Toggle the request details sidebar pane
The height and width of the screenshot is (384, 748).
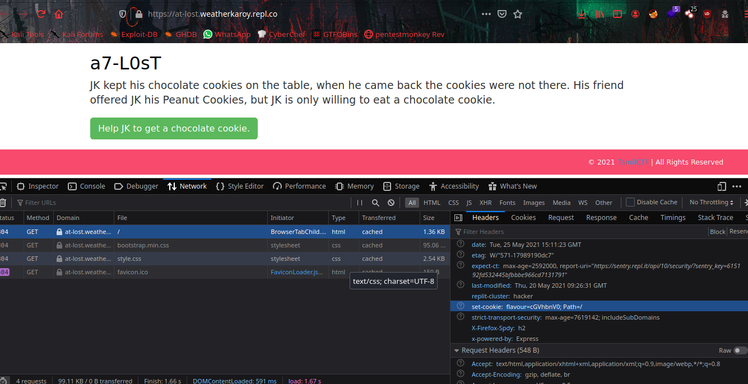(x=458, y=218)
